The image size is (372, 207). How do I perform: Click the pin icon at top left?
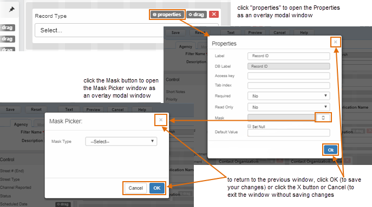click(x=11, y=10)
